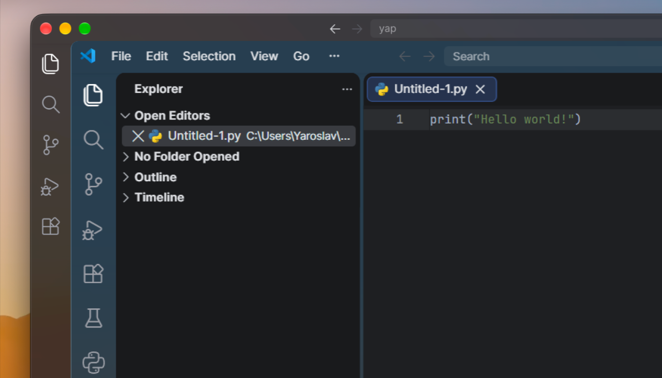662x378 pixels.
Task: Collapse the Open Editors section
Action: (166, 116)
